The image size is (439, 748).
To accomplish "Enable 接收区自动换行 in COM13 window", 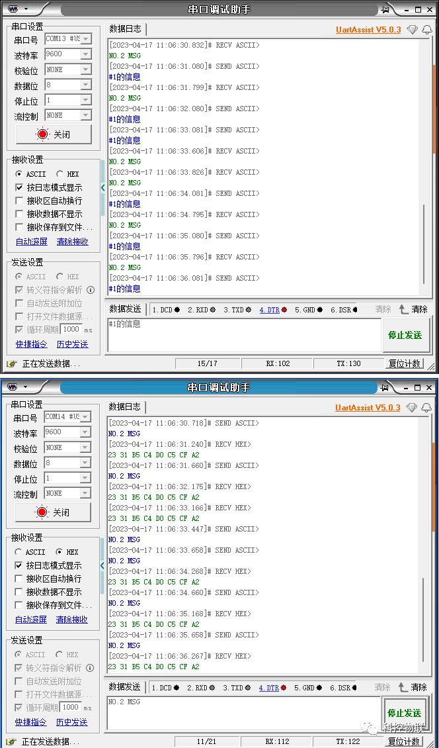I will point(48,201).
